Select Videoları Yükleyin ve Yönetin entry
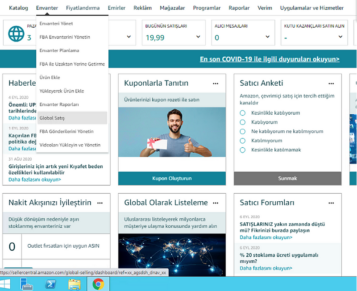Screen dimensions: 357x291 pos(72,145)
